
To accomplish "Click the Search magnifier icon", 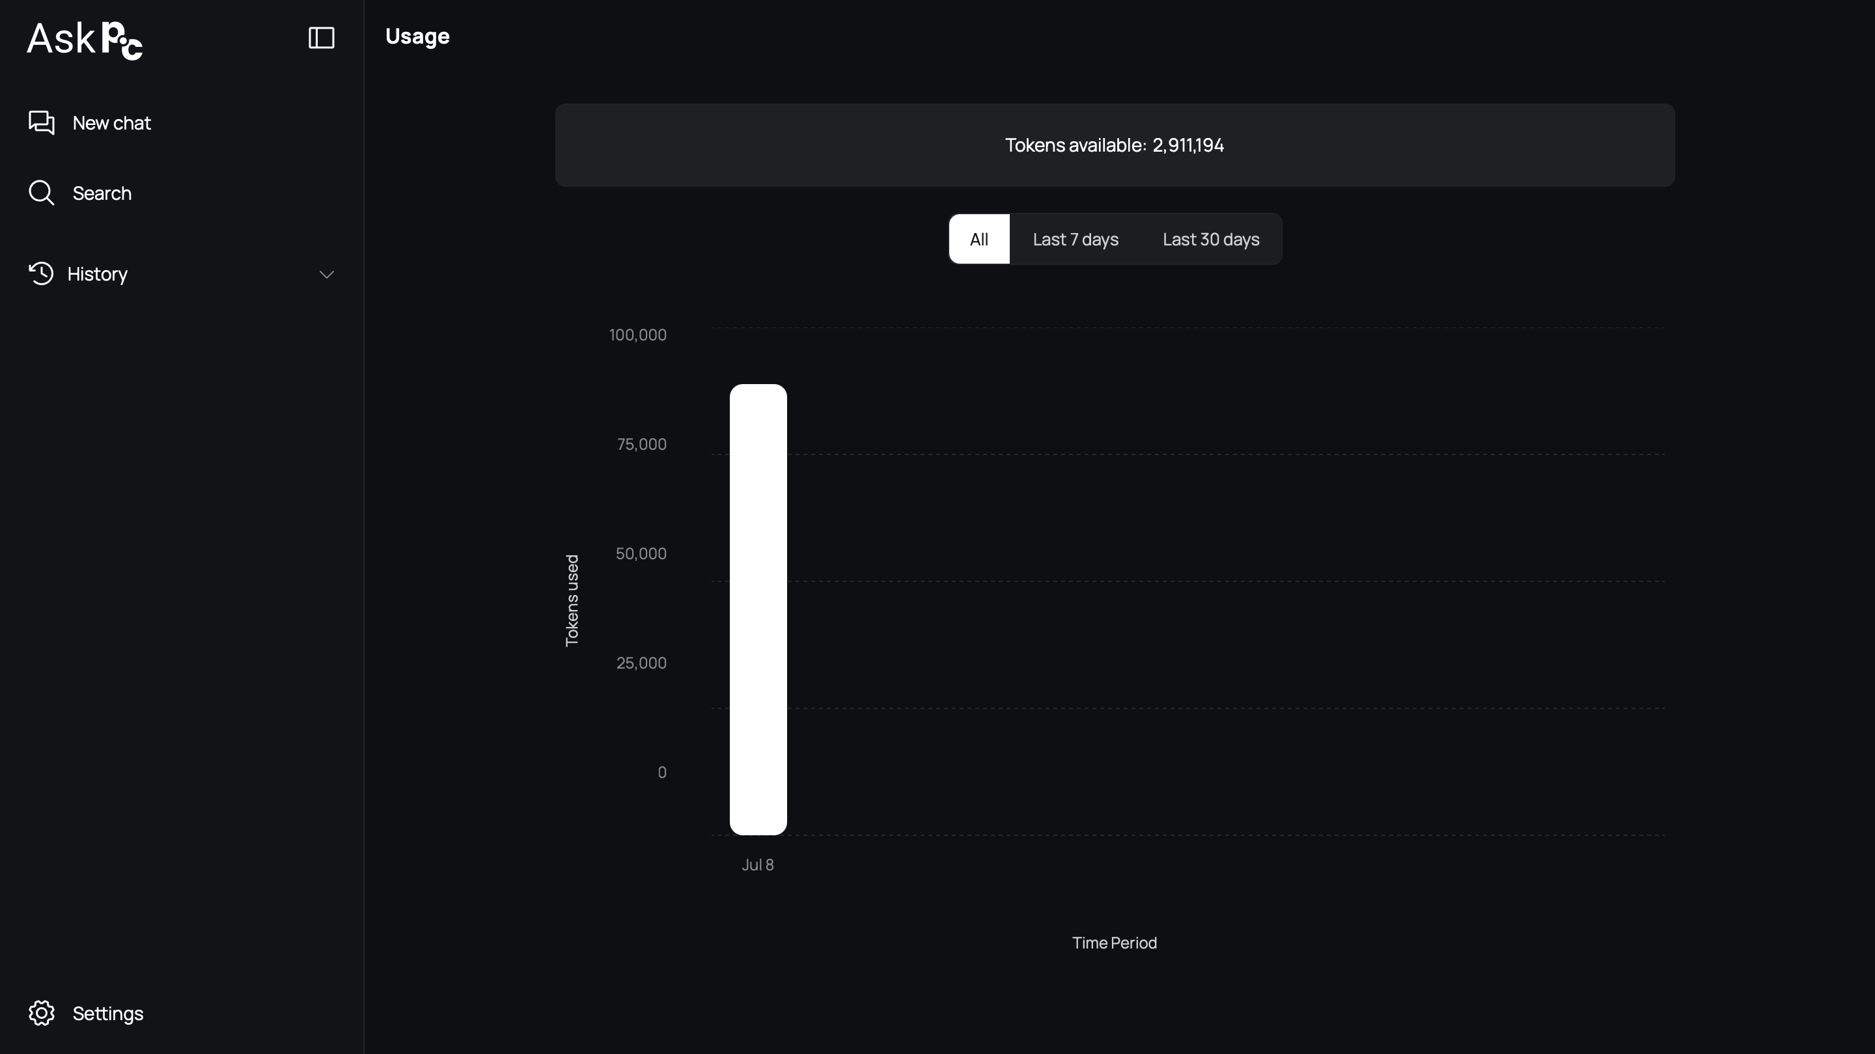I will (42, 193).
